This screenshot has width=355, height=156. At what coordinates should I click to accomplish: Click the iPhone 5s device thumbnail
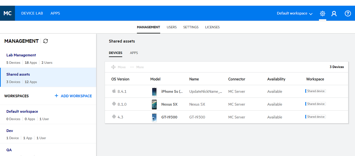154,91
